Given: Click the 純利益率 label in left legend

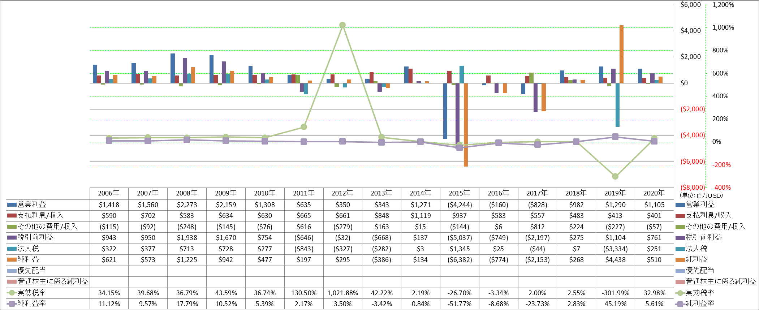Looking at the screenshot, I should pyautogui.click(x=32, y=303).
